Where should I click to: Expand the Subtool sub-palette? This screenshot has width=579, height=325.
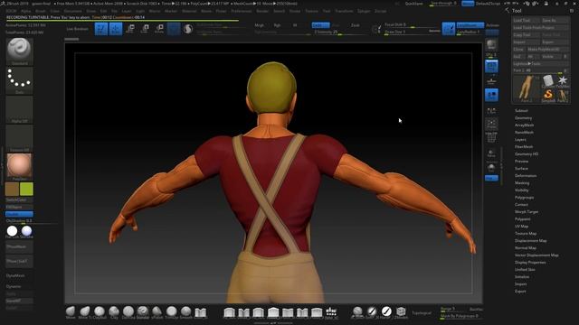click(521, 110)
